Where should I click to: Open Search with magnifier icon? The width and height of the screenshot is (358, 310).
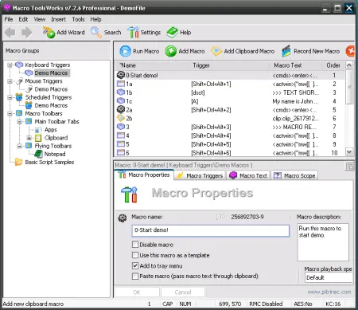[106, 33]
